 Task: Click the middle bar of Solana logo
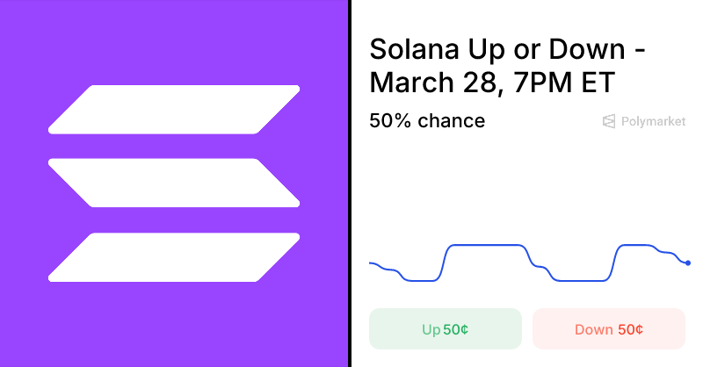coord(174,183)
